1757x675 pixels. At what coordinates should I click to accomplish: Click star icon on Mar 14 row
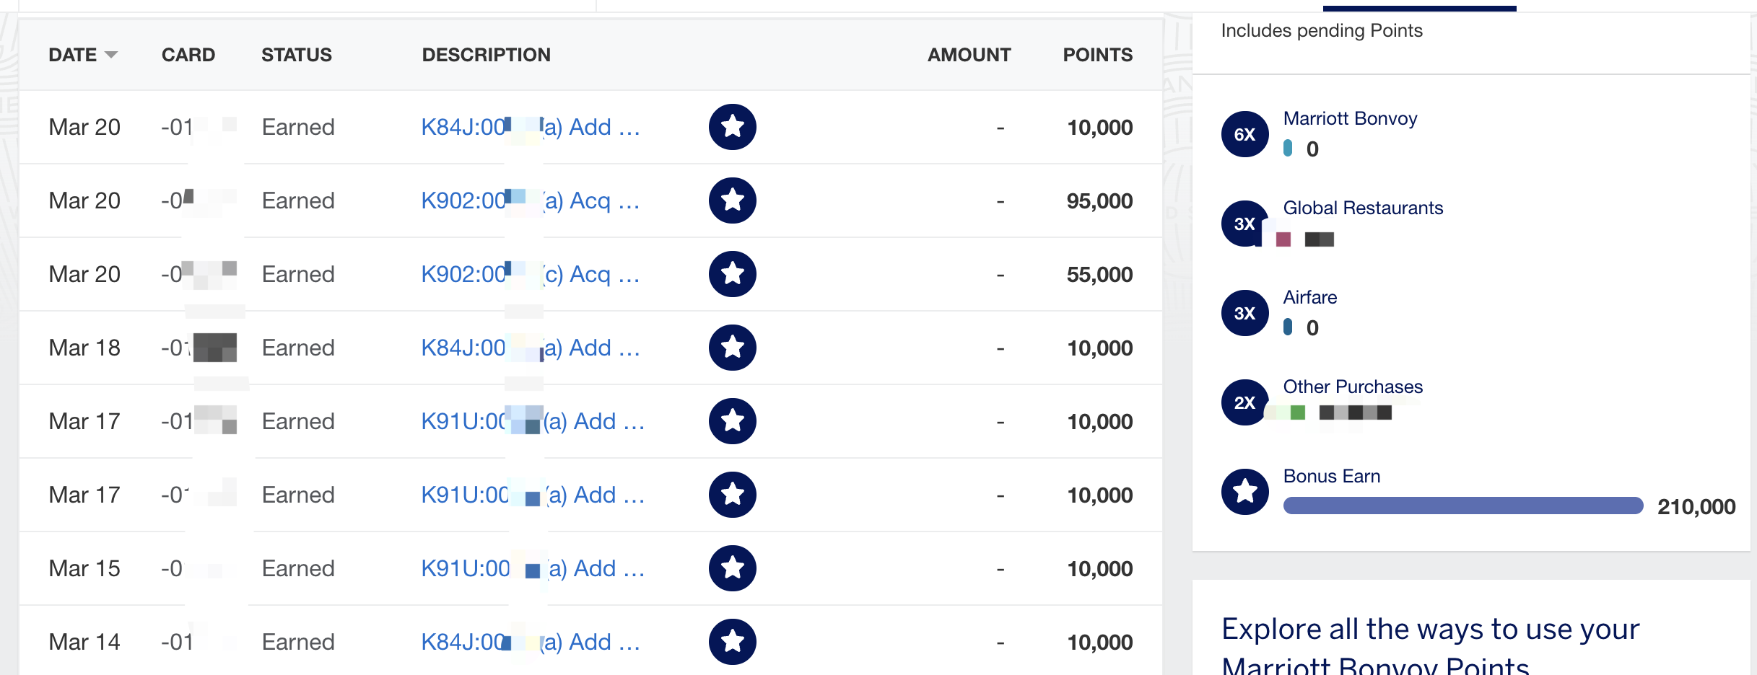(732, 642)
